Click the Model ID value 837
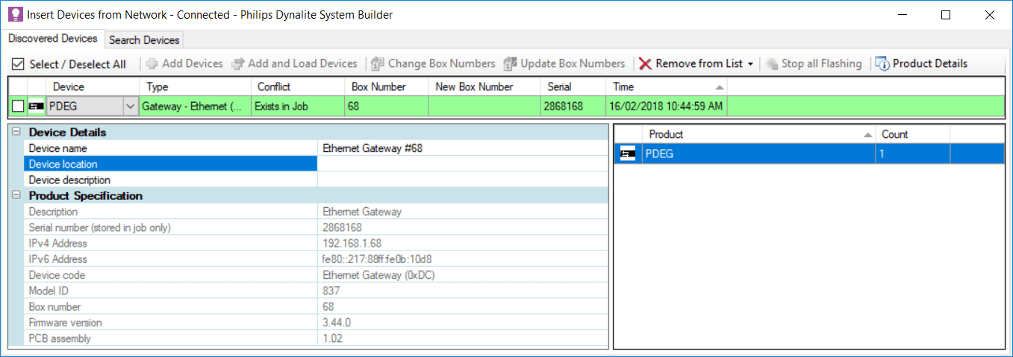 click(463, 291)
